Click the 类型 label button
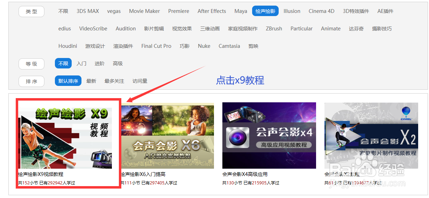The width and height of the screenshot is (429, 198). pos(31,12)
